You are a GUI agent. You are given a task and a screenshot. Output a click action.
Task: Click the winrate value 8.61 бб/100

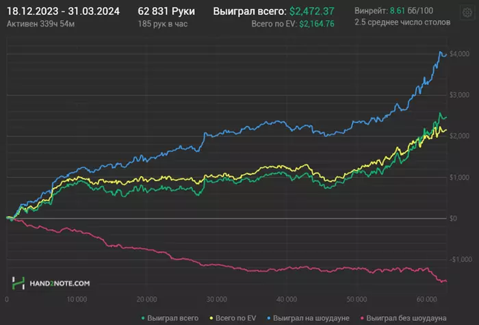[411, 11]
